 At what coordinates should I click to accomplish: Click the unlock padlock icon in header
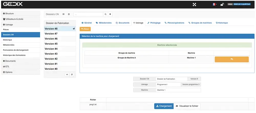(x=222, y=4)
